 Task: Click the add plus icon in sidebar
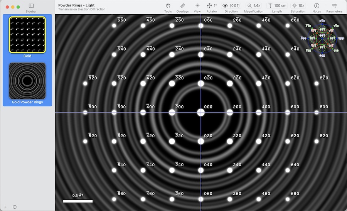[5, 207]
